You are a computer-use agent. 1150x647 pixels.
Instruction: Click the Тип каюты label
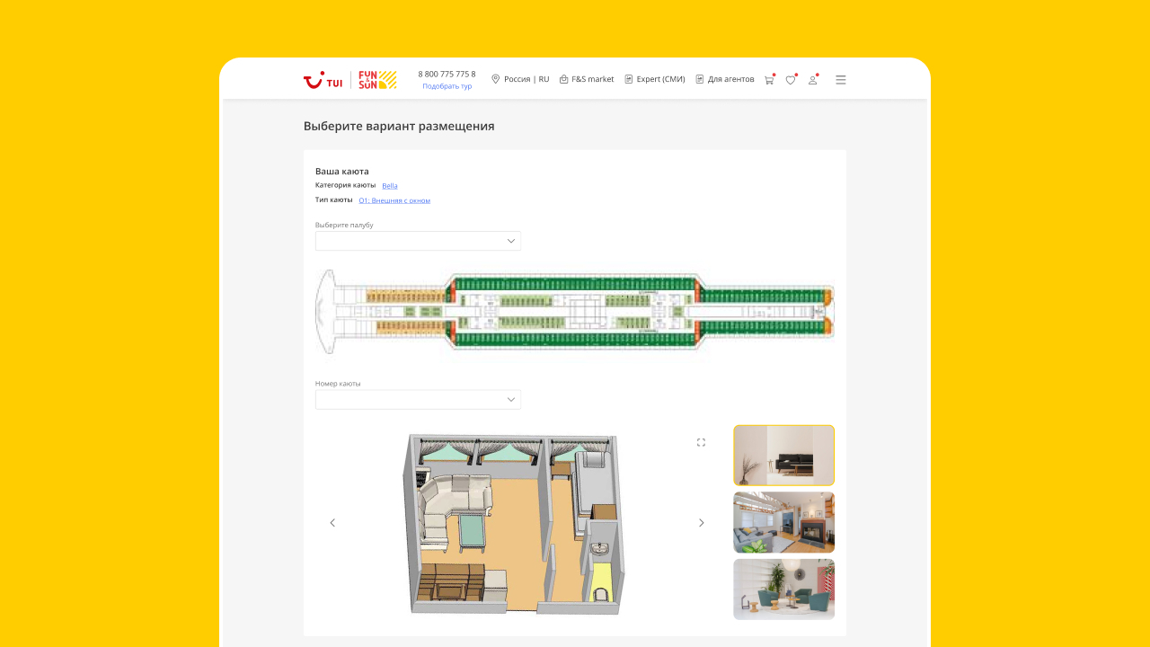click(334, 199)
